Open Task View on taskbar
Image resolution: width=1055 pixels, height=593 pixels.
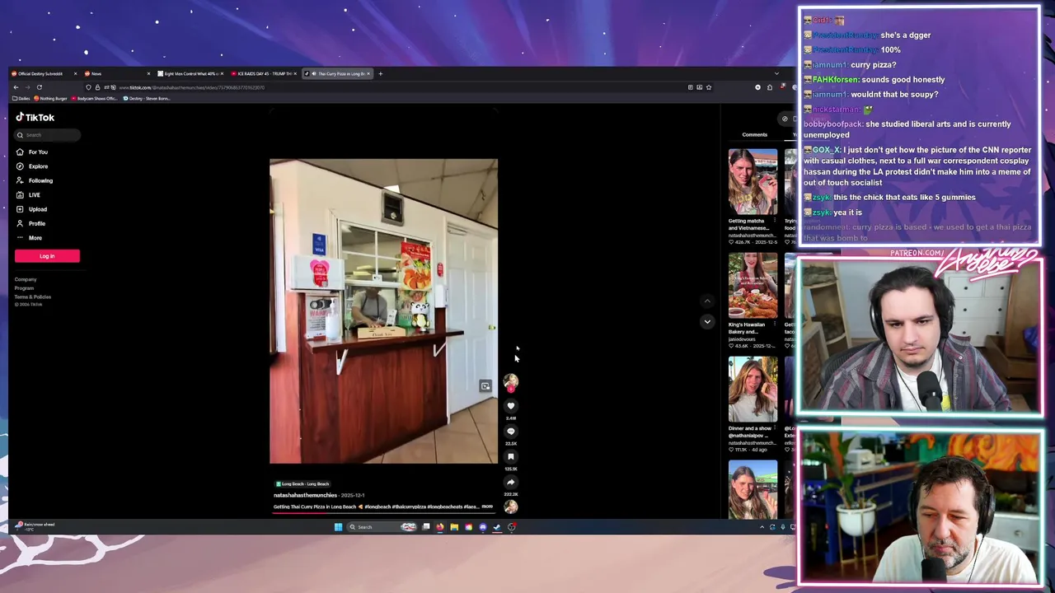[x=426, y=527]
